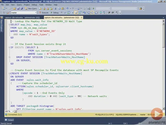Open Activity Monitor from the toolbar
Screen dimensions: 166x125
tap(89, 8)
